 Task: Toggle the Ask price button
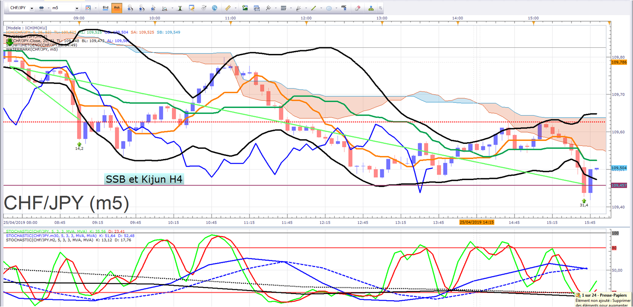[116, 8]
